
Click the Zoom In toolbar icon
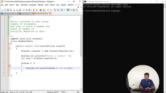point(48,10)
